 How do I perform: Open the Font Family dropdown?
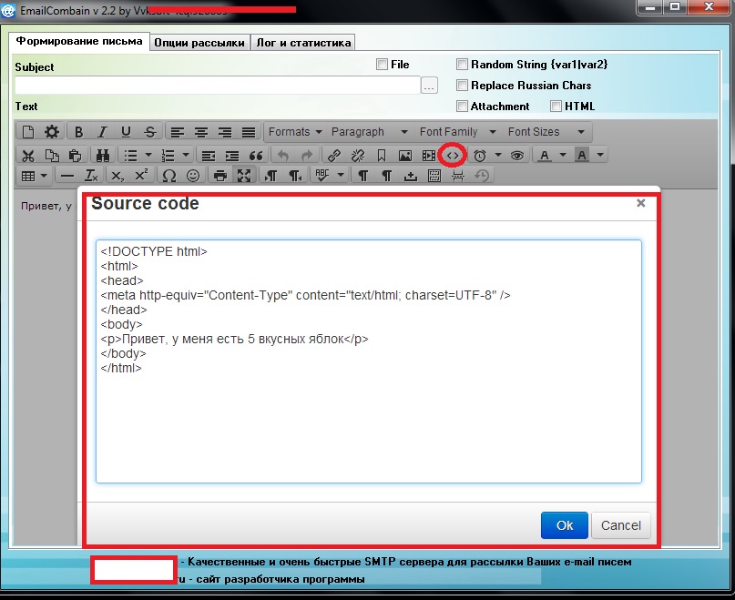[x=457, y=132]
